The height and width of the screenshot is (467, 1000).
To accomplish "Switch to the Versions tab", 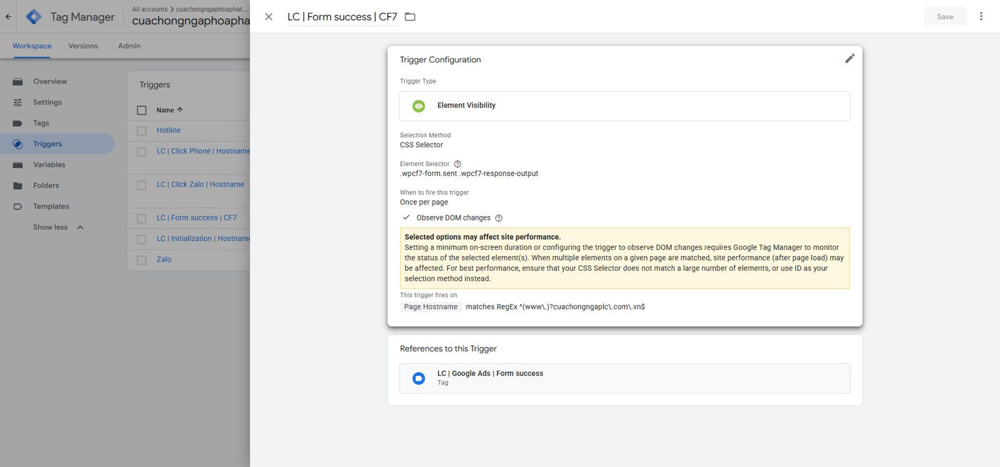I will coord(83,46).
